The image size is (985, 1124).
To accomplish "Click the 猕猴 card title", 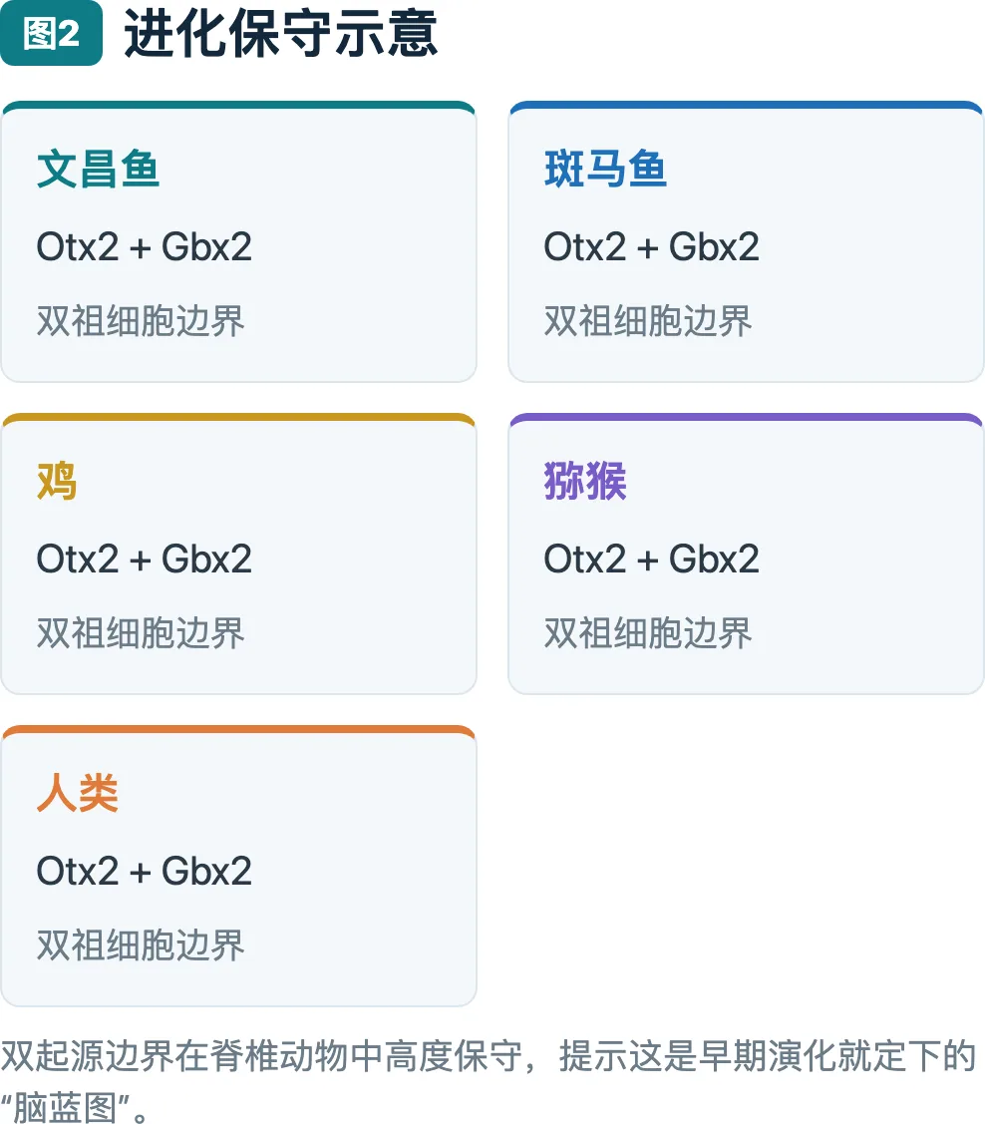I will pos(585,481).
